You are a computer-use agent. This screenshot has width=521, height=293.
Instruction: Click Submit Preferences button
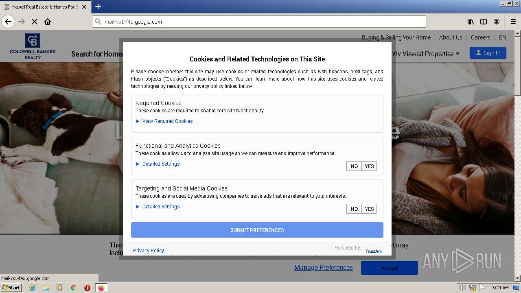(257, 230)
